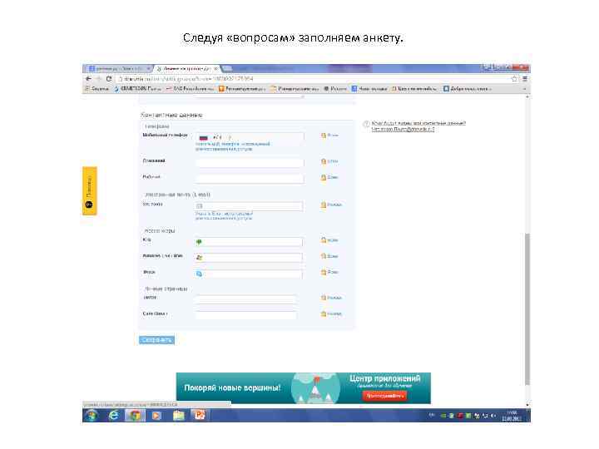Click the Windows Live / MSN input field
This screenshot has width=599, height=449.
(x=249, y=258)
